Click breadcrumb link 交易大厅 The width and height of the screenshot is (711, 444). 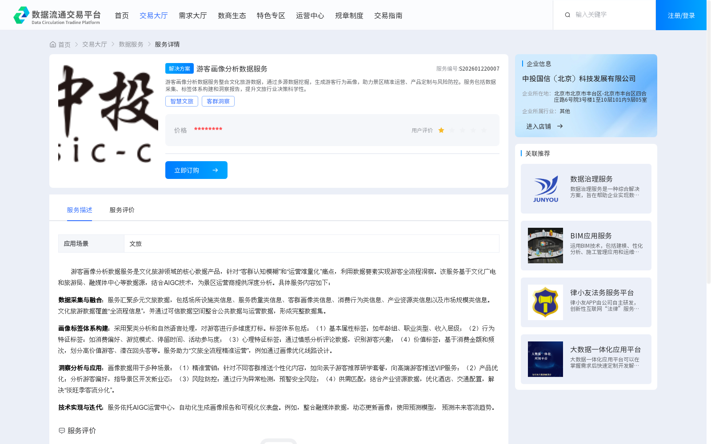point(95,44)
